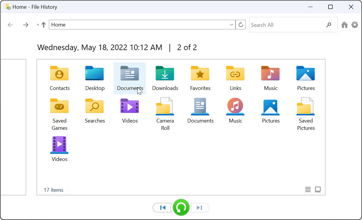Image resolution: width=362 pixels, height=220 pixels.
Task: Select the highlighted Documents folder
Action: (x=130, y=78)
